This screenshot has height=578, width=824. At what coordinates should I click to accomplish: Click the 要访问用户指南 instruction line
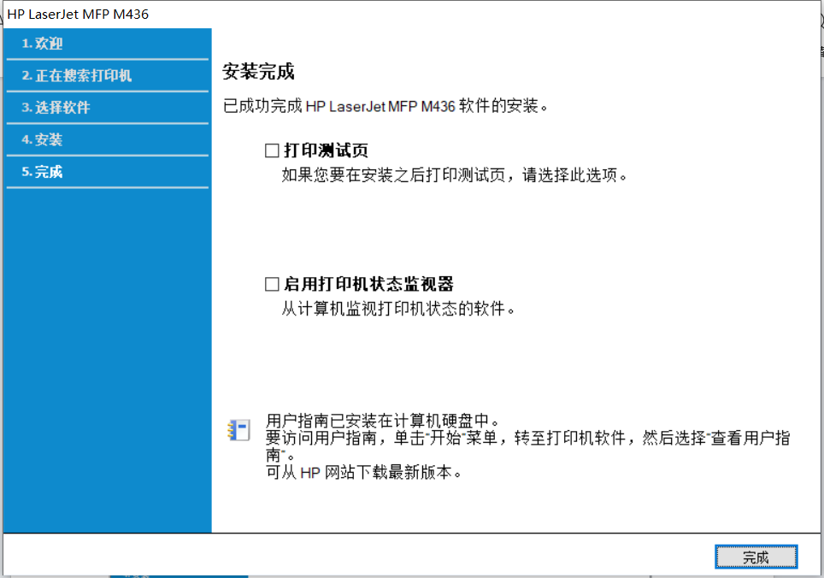[527, 439]
